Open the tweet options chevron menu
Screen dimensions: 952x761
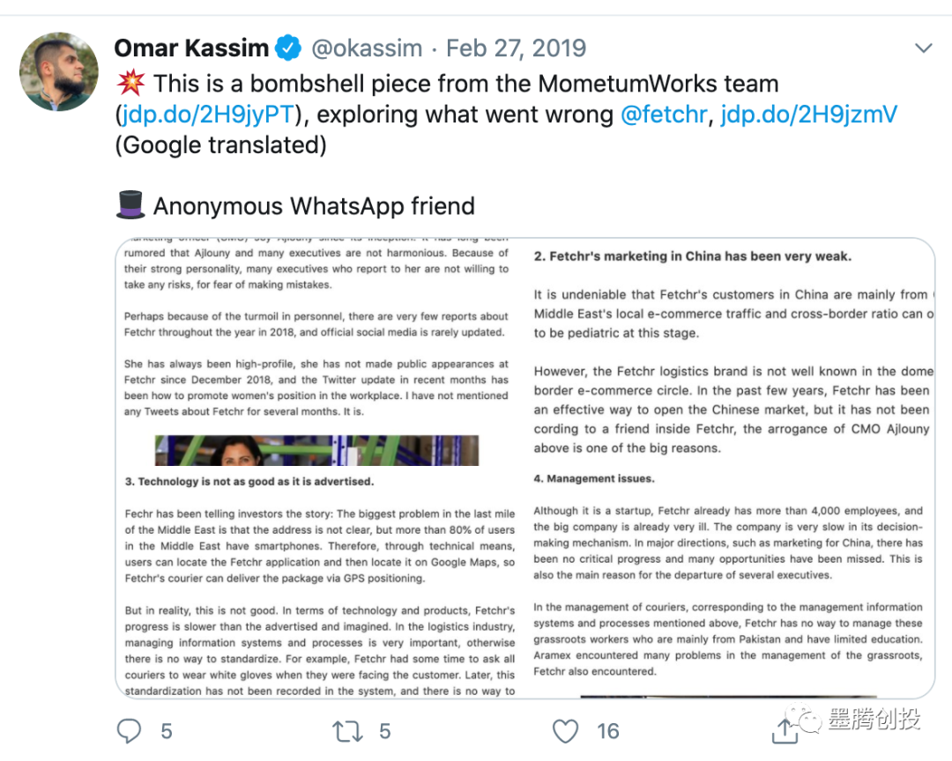[923, 48]
